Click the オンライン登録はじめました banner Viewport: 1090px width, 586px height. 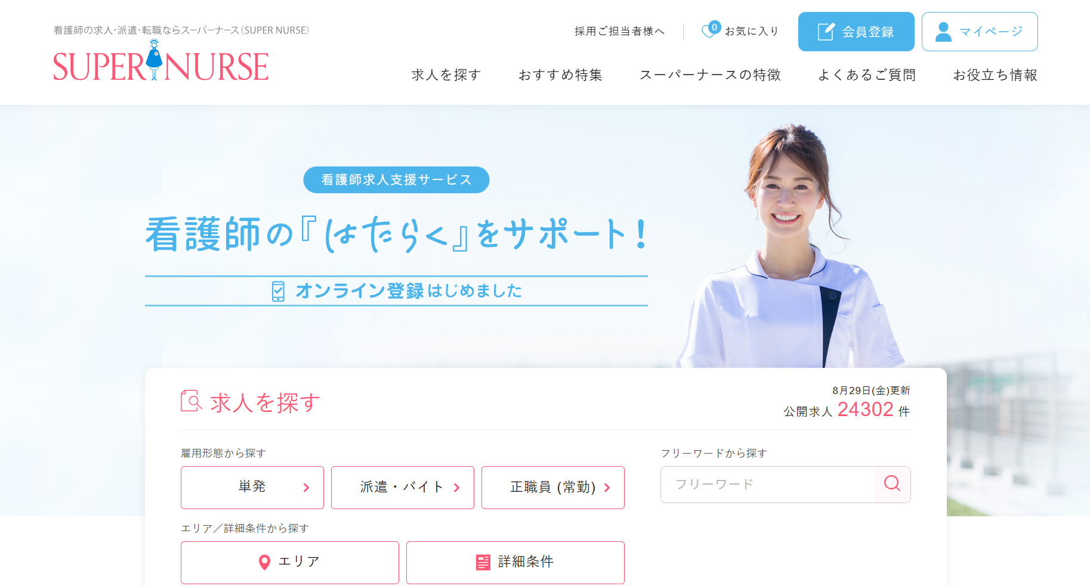pos(396,291)
